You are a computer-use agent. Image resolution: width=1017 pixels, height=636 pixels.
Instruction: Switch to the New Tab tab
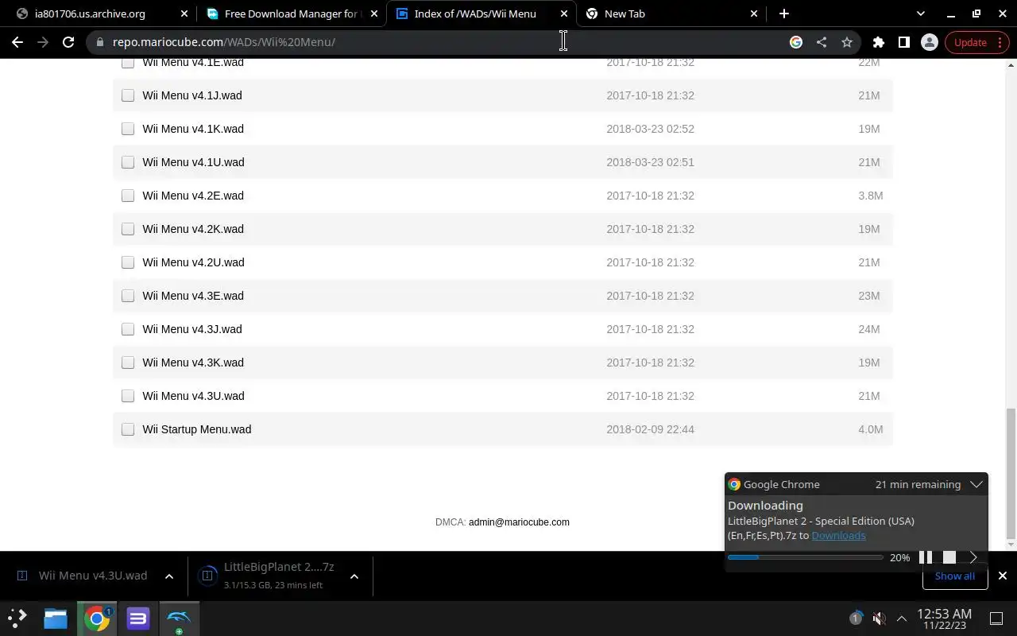tap(671, 14)
